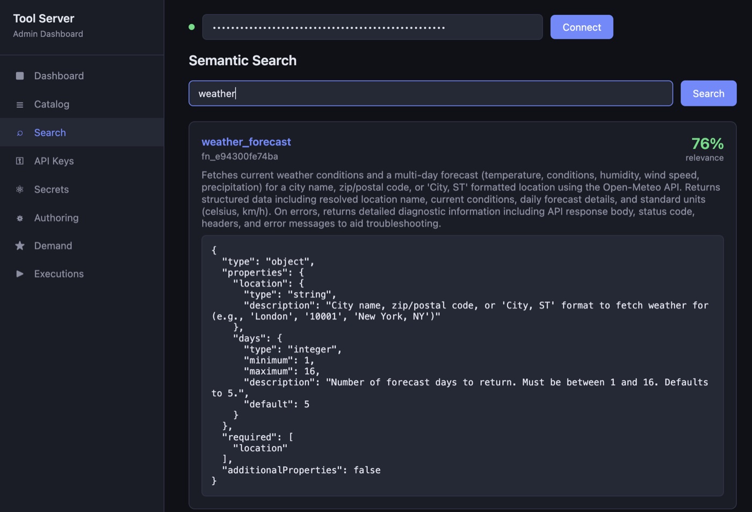Click the Search button next to query
The image size is (752, 512).
(708, 93)
